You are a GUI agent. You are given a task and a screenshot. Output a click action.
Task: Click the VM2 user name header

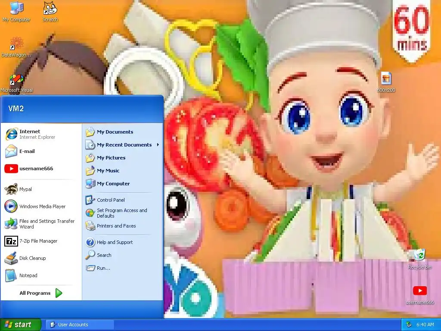[x=16, y=108]
